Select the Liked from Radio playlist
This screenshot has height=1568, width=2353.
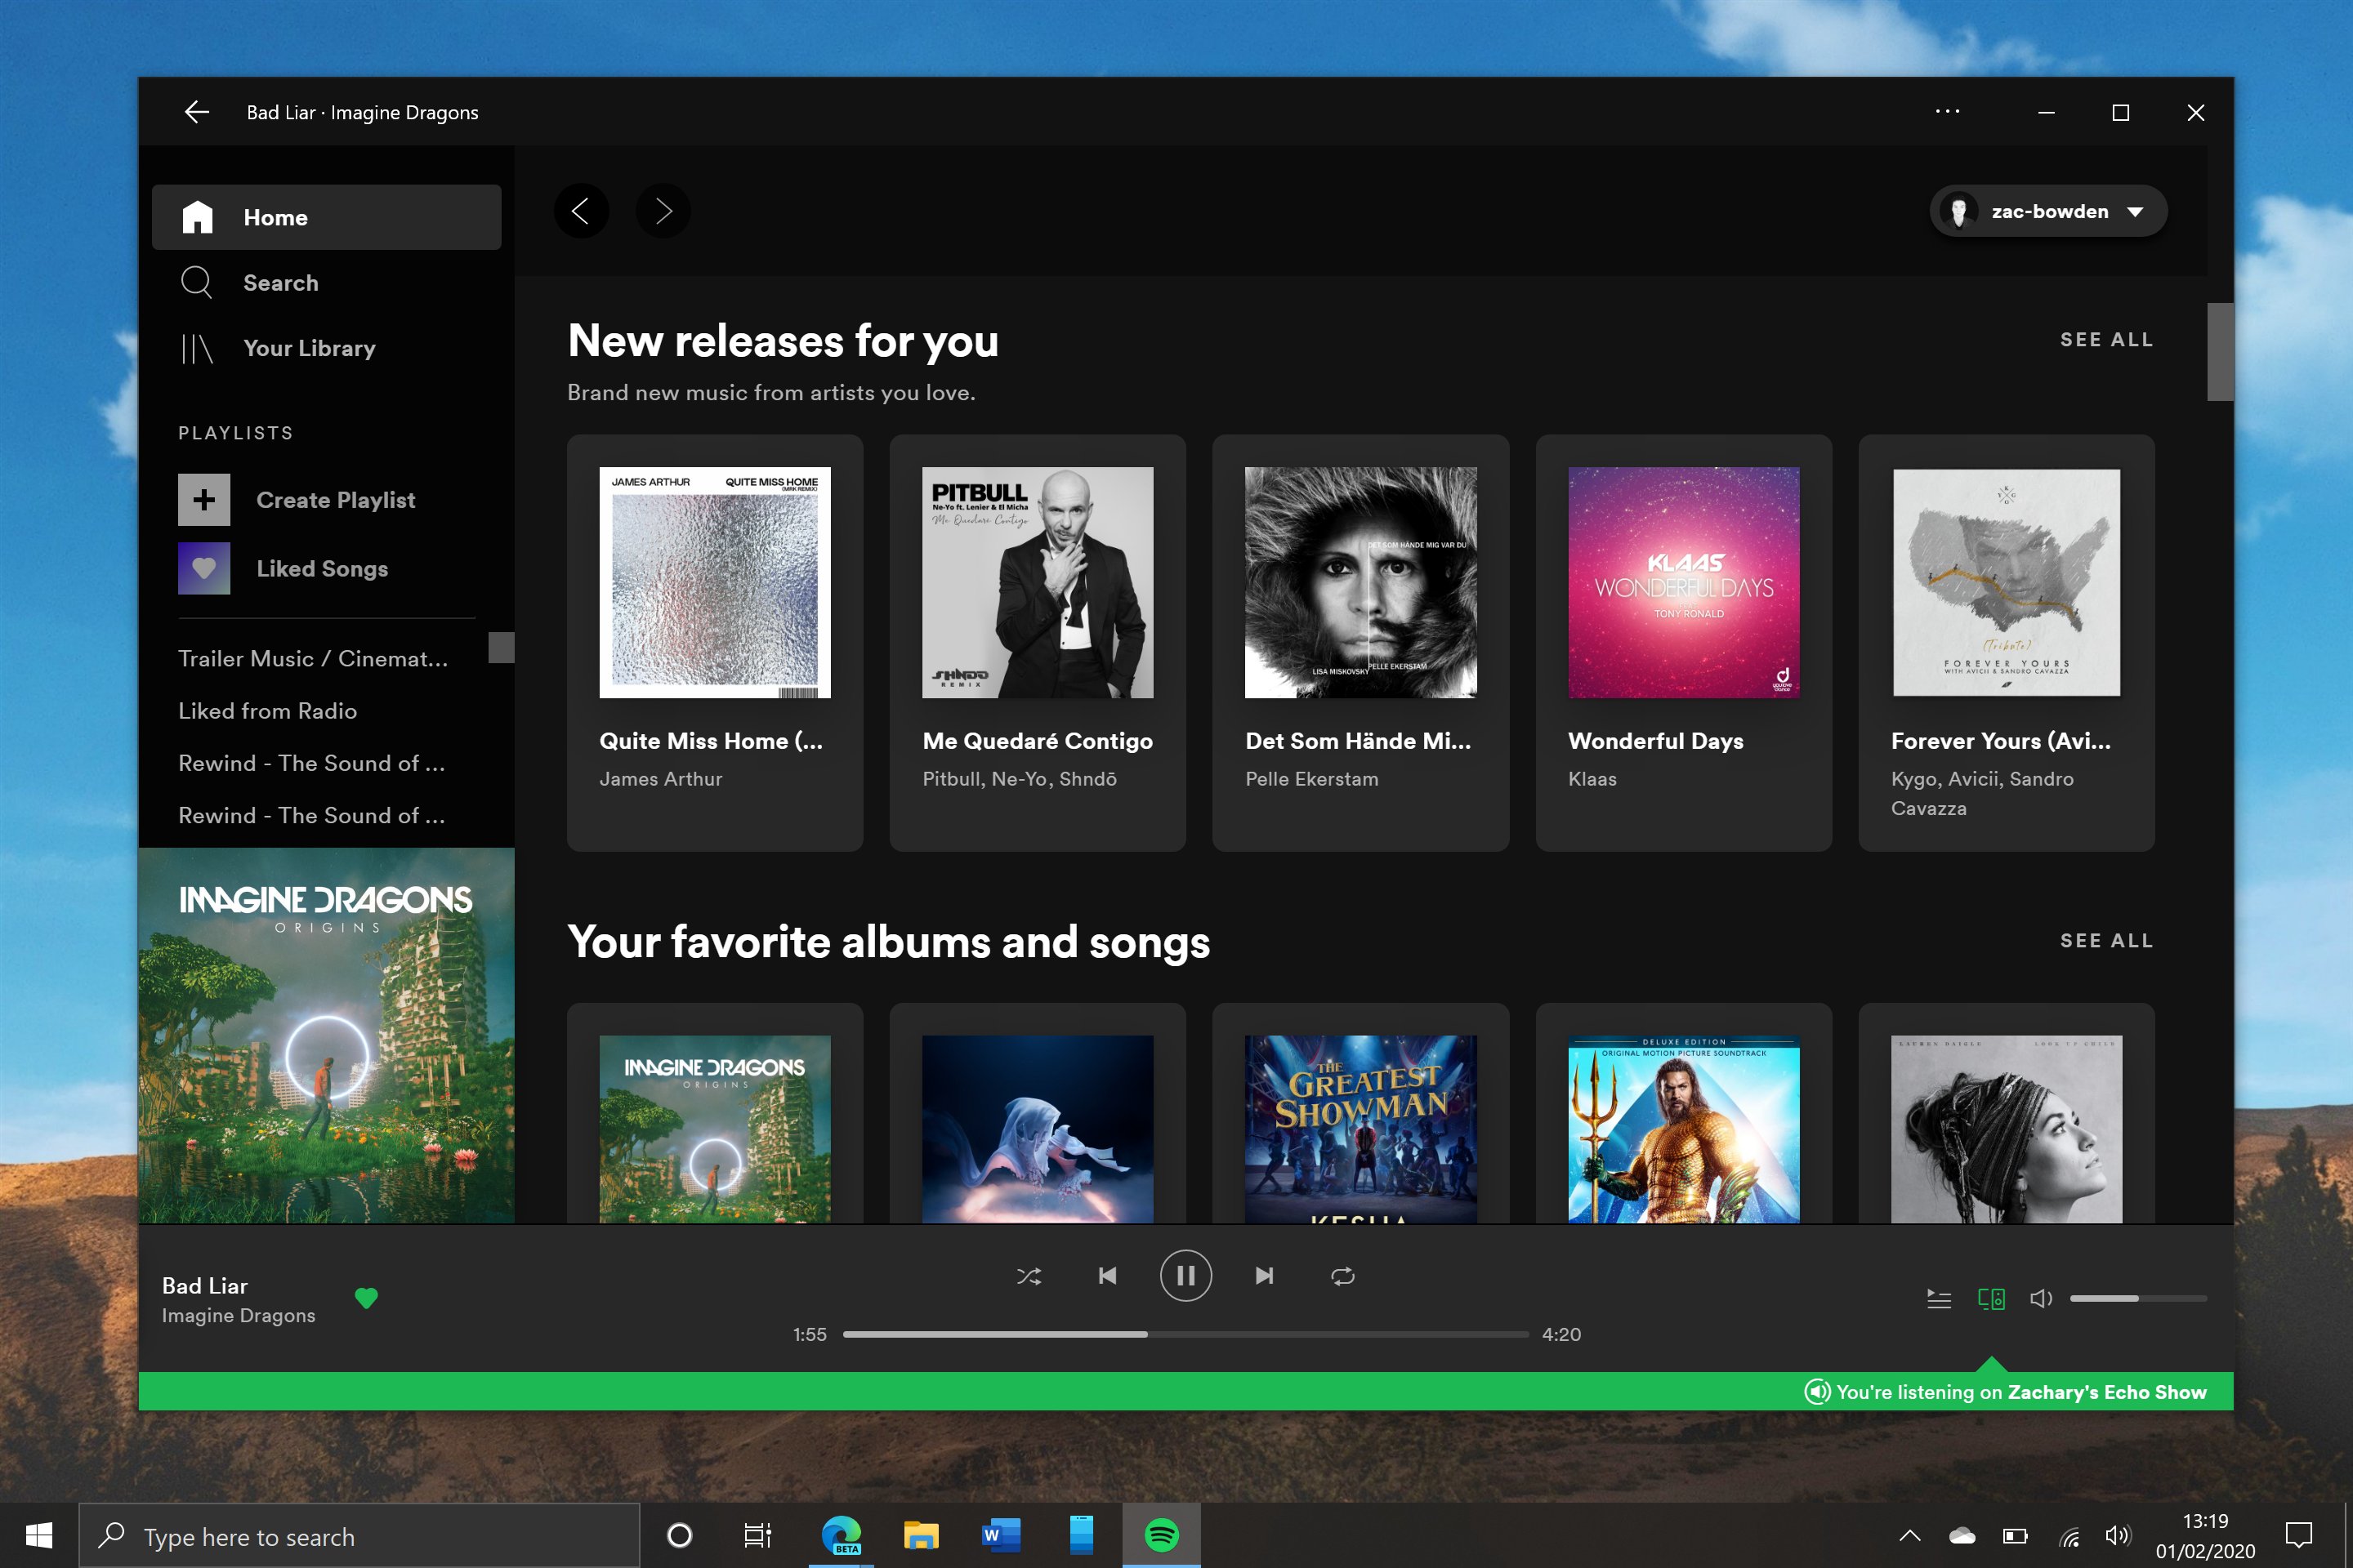[267, 711]
